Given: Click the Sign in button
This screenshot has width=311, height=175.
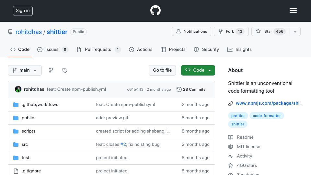Looking at the screenshot, I should (23, 11).
